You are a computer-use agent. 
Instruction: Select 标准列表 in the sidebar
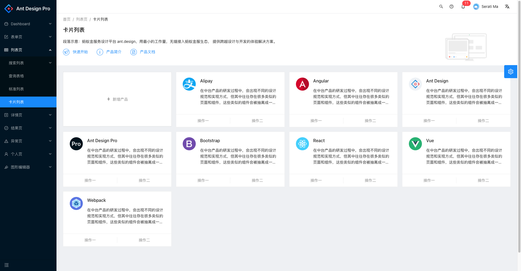pyautogui.click(x=16, y=89)
